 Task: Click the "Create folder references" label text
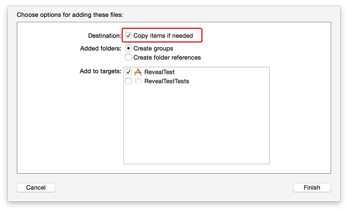click(167, 58)
